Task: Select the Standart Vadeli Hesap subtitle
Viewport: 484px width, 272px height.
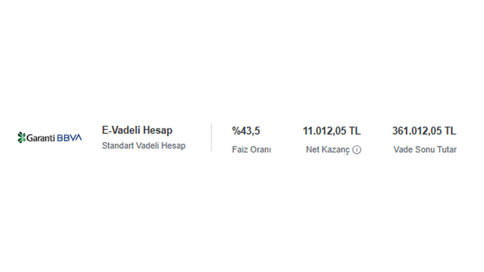Action: coord(143,146)
